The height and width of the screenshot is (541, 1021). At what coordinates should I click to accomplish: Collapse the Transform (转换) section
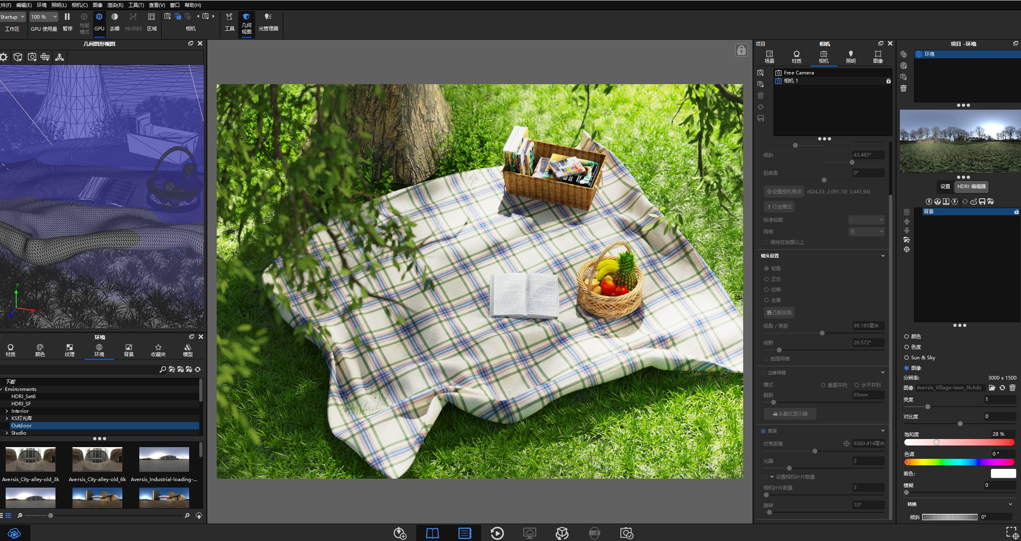point(1010,504)
